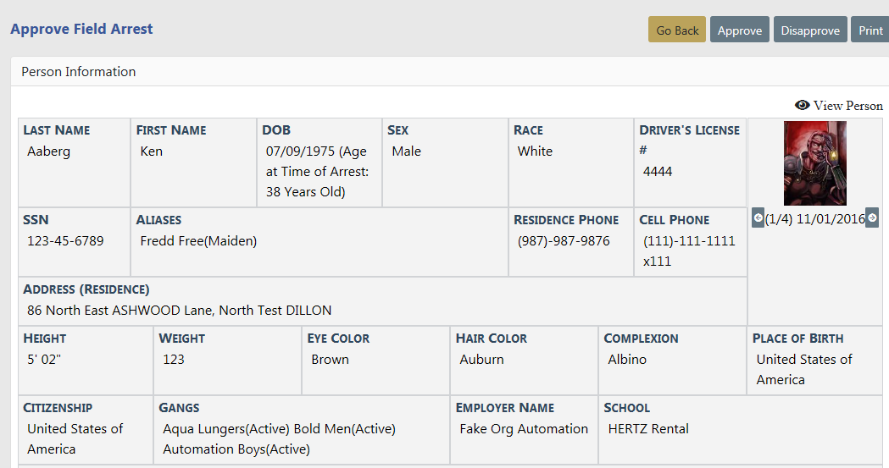889x468 pixels.
Task: Click the Approve Field Arrest page title
Action: [81, 29]
